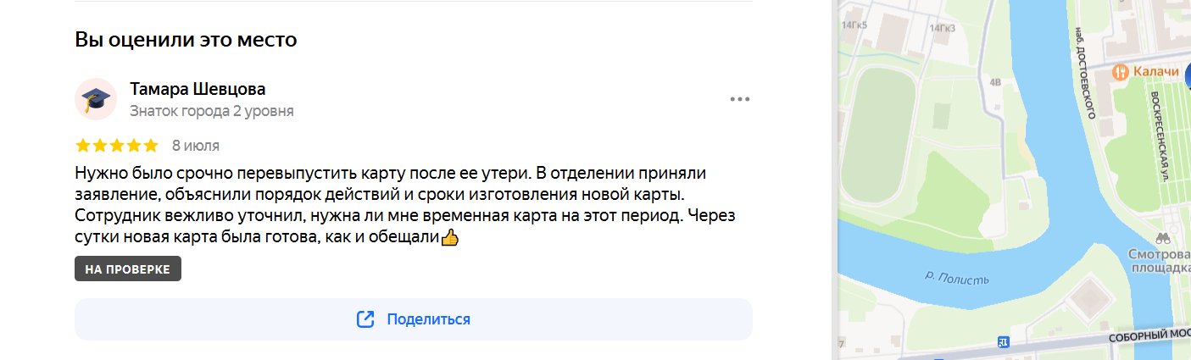Click the НА ПРОВЕРКЕ status badge
This screenshot has width=1191, height=360.
(128, 269)
